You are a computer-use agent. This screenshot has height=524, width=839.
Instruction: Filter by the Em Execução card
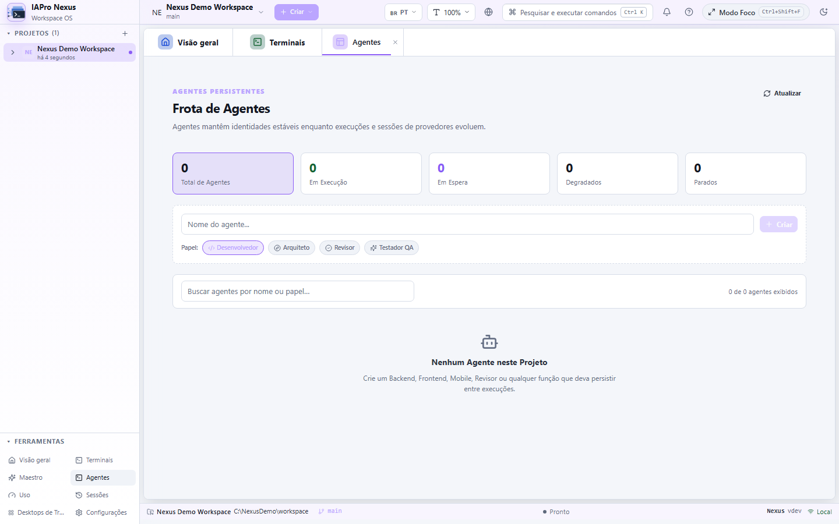pos(361,174)
